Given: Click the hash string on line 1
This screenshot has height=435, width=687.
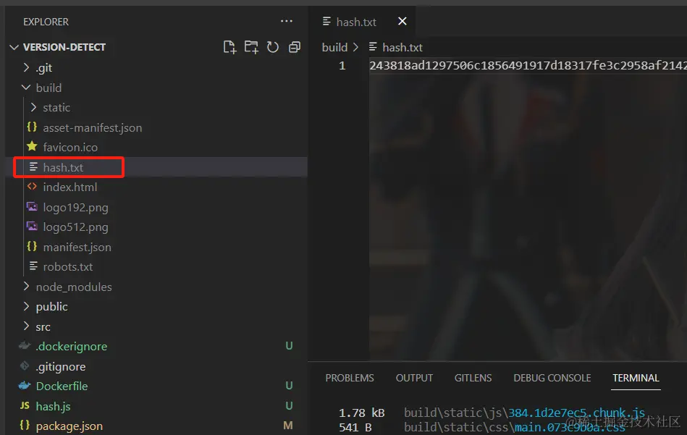Looking at the screenshot, I should [528, 66].
